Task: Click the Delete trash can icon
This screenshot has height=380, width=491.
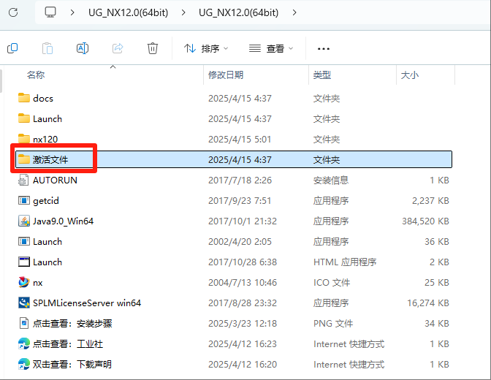Action: 153,48
